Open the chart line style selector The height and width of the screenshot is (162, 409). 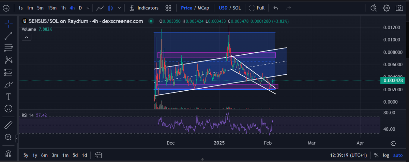click(100, 8)
